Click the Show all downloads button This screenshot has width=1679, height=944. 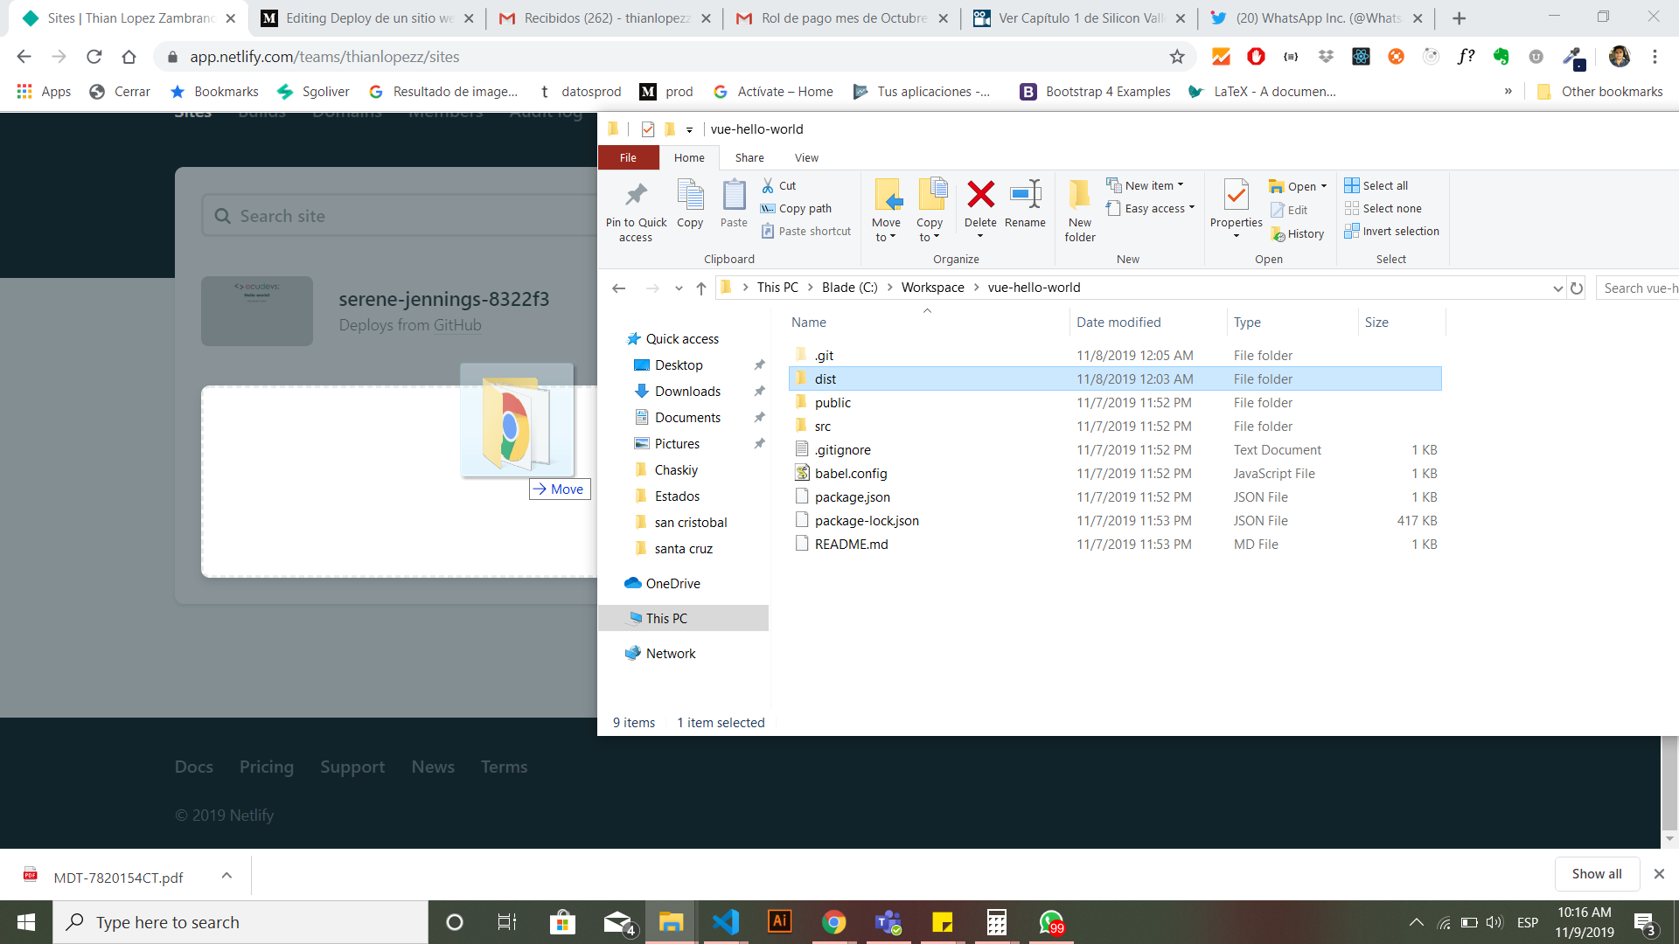[1596, 874]
